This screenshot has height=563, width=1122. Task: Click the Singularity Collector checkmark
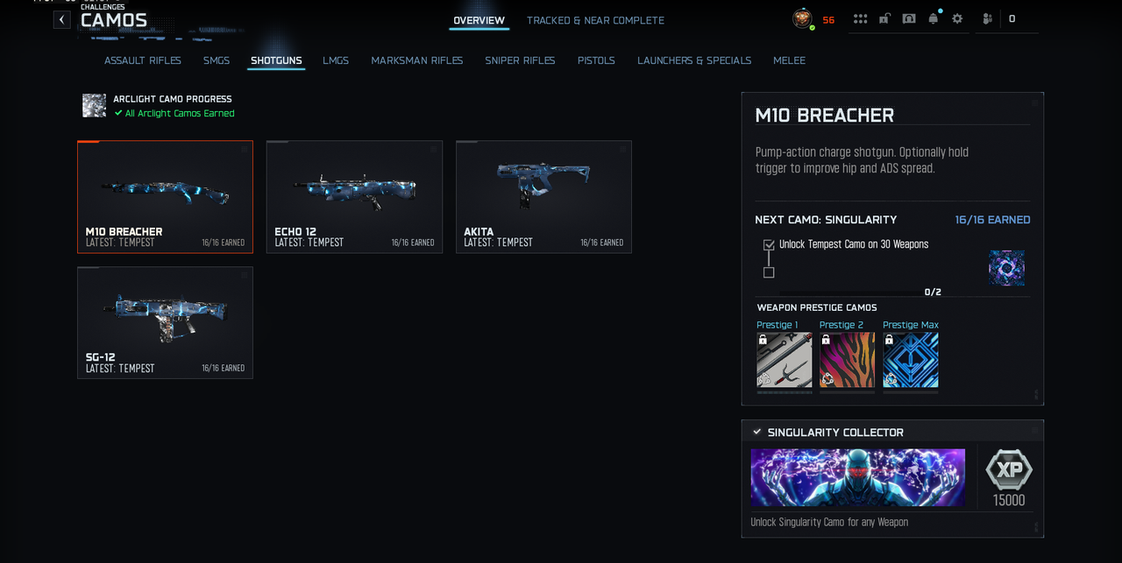(x=757, y=432)
